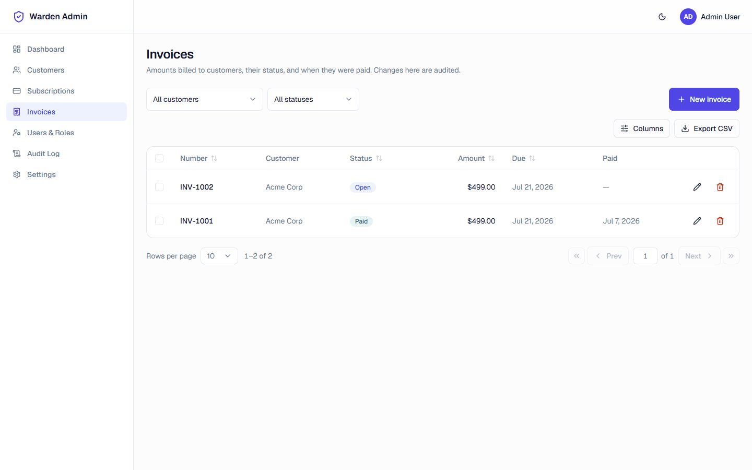
Task: Click the INV-1002 invoice number
Action: 196,187
